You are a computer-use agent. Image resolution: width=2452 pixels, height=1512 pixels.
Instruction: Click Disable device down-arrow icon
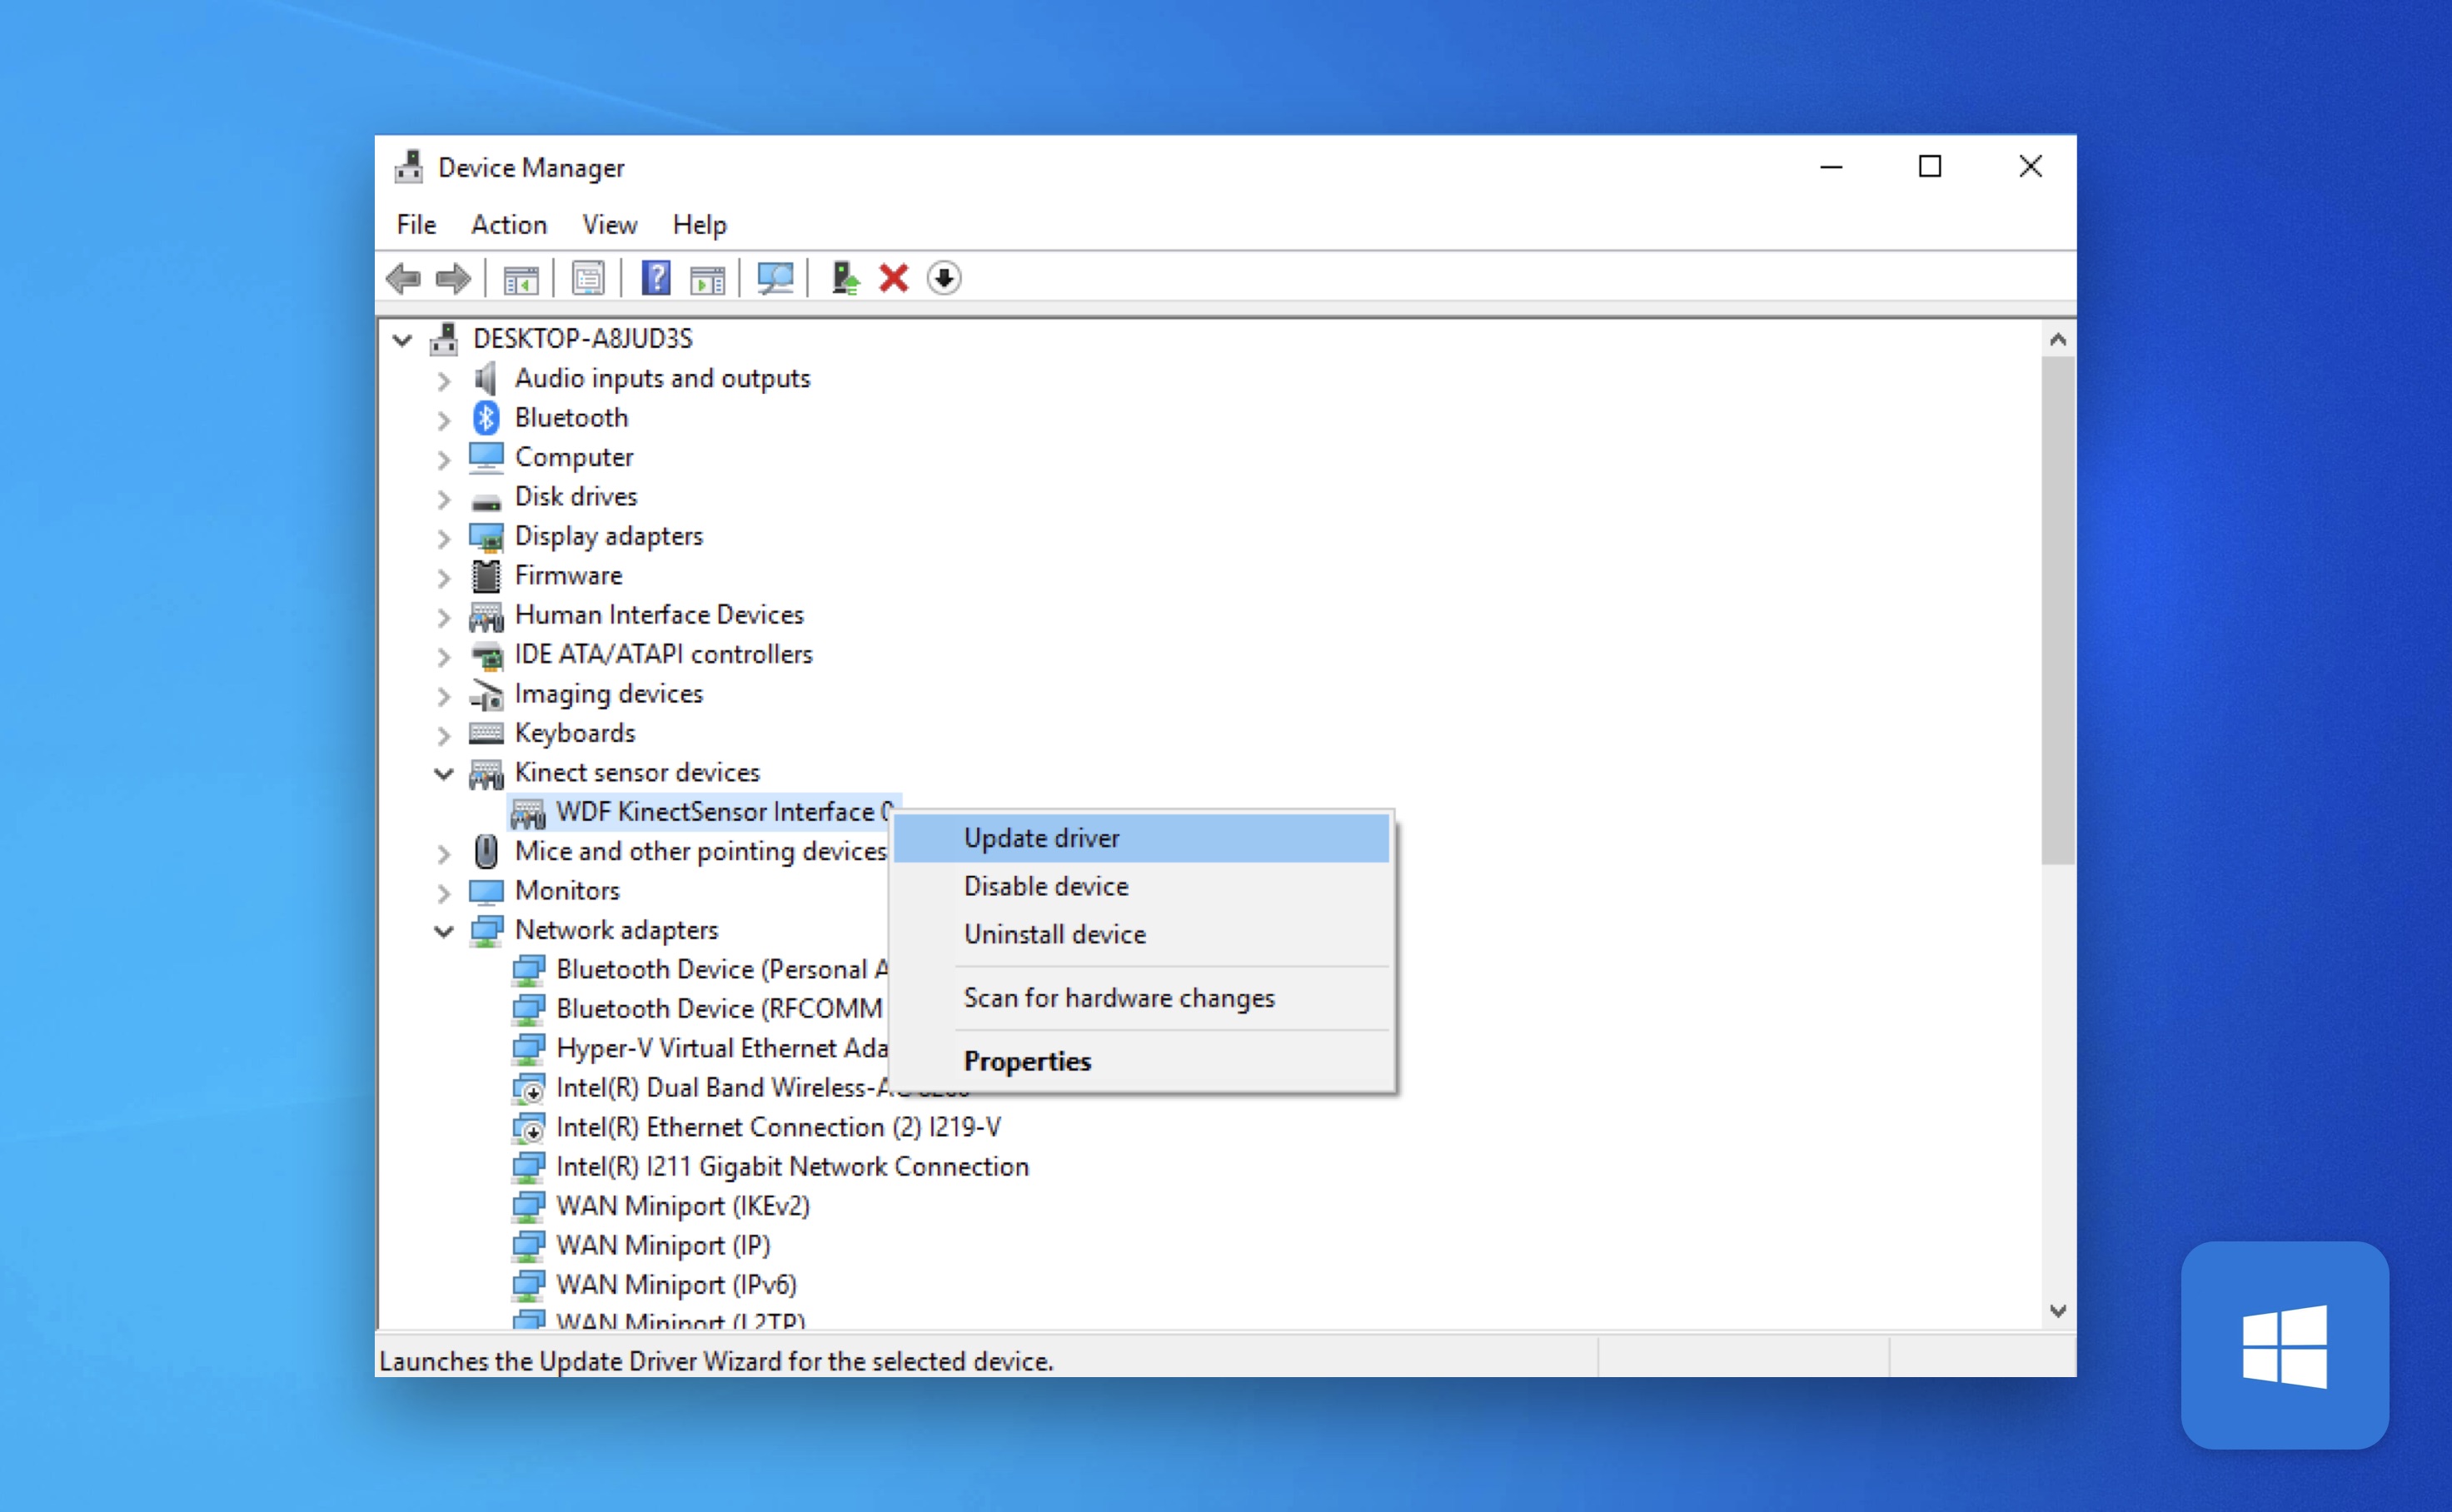[x=944, y=278]
